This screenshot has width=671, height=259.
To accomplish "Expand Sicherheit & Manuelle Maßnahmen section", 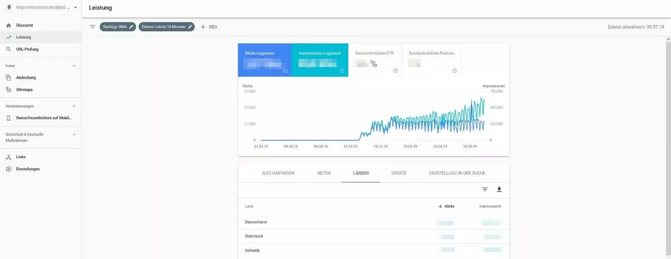I will (74, 135).
